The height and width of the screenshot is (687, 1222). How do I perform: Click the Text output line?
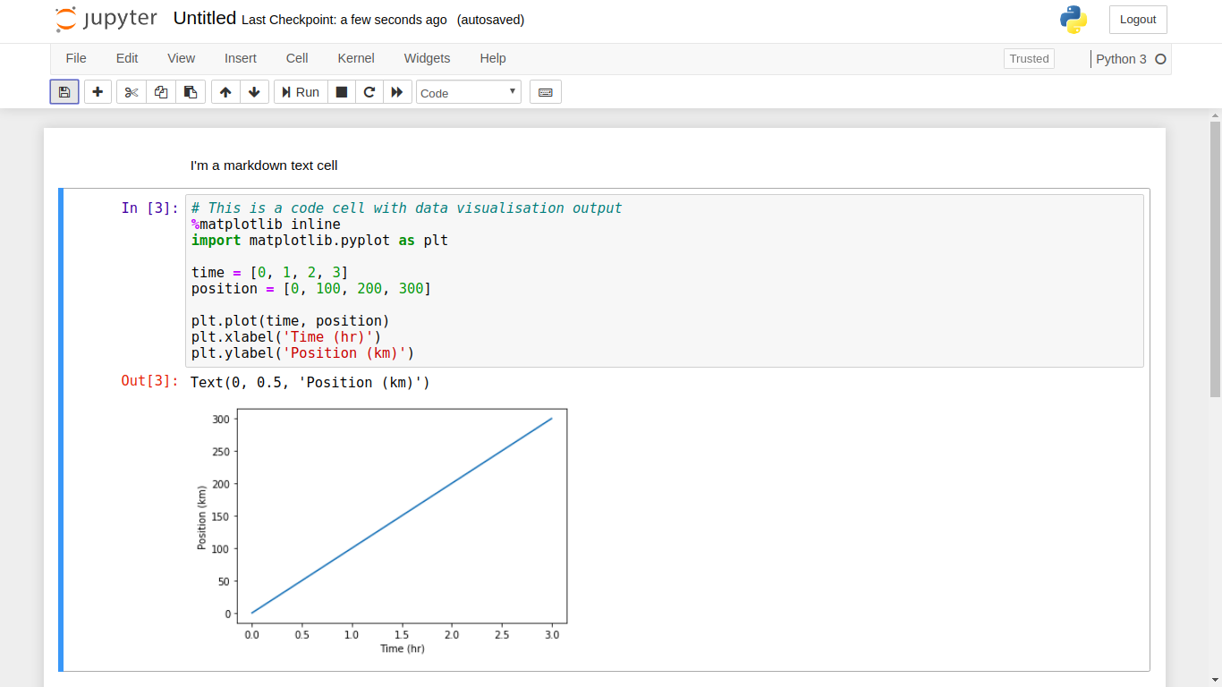tap(310, 383)
